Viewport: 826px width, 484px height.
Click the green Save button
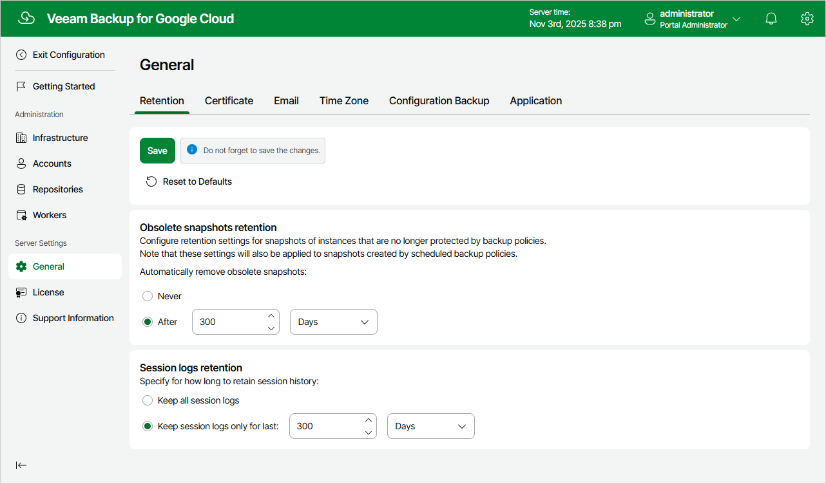[x=157, y=151]
